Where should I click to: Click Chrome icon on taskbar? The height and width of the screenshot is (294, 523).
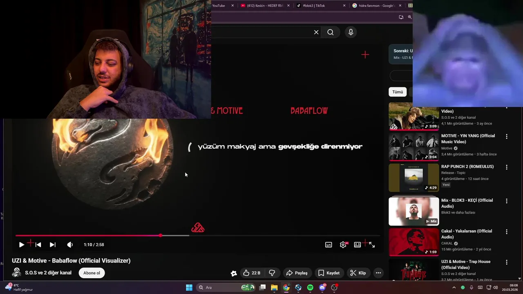pyautogui.click(x=286, y=287)
